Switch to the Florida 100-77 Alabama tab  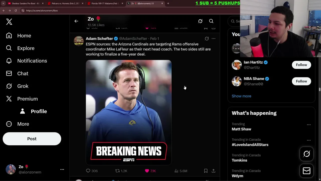pyautogui.click(x=105, y=4)
